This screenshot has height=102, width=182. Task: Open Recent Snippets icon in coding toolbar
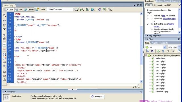click(5, 66)
